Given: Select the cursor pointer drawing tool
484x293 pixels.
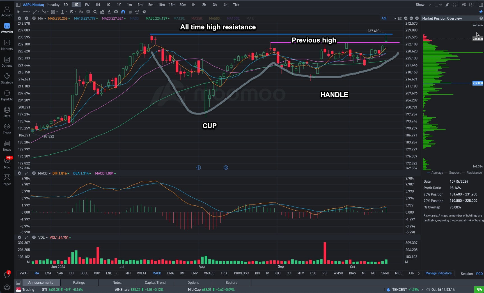Looking at the screenshot, I should (19, 12).
